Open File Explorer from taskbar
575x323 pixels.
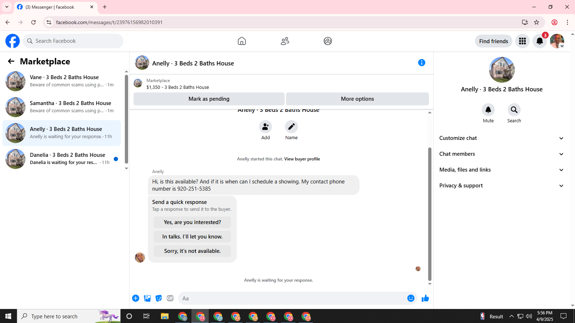tap(165, 316)
